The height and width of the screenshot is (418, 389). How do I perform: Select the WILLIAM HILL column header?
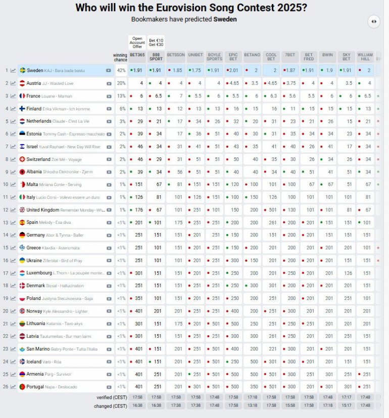365,56
